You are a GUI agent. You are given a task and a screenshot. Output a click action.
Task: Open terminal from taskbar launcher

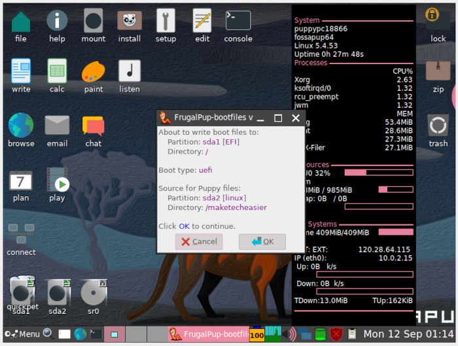point(96,334)
